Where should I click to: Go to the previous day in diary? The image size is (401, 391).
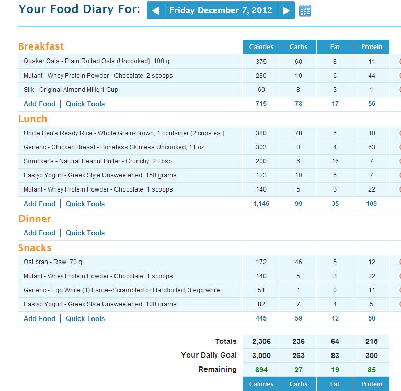tap(156, 10)
